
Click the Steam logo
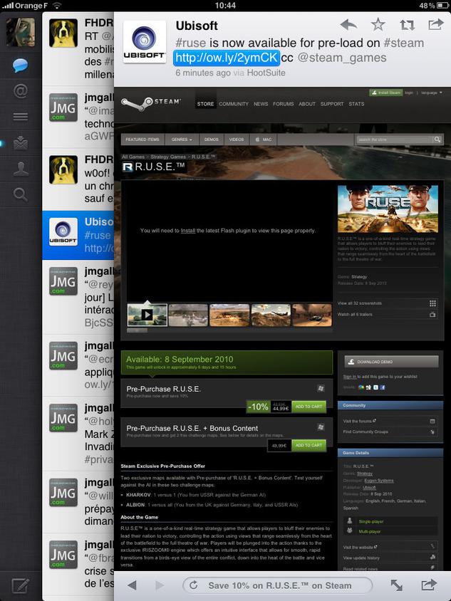pos(151,103)
